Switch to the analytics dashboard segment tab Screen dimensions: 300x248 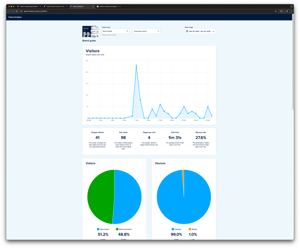point(108,7)
